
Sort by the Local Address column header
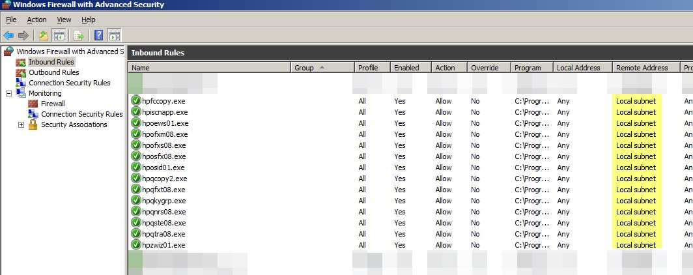[x=582, y=68]
